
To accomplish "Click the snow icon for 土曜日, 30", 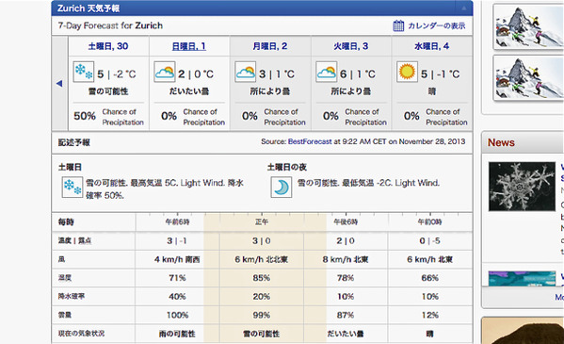I will pos(84,72).
